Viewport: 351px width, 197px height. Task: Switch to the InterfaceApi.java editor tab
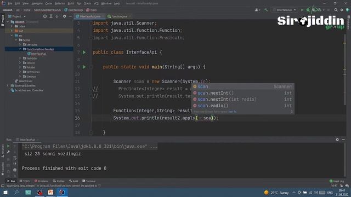tap(90, 16)
